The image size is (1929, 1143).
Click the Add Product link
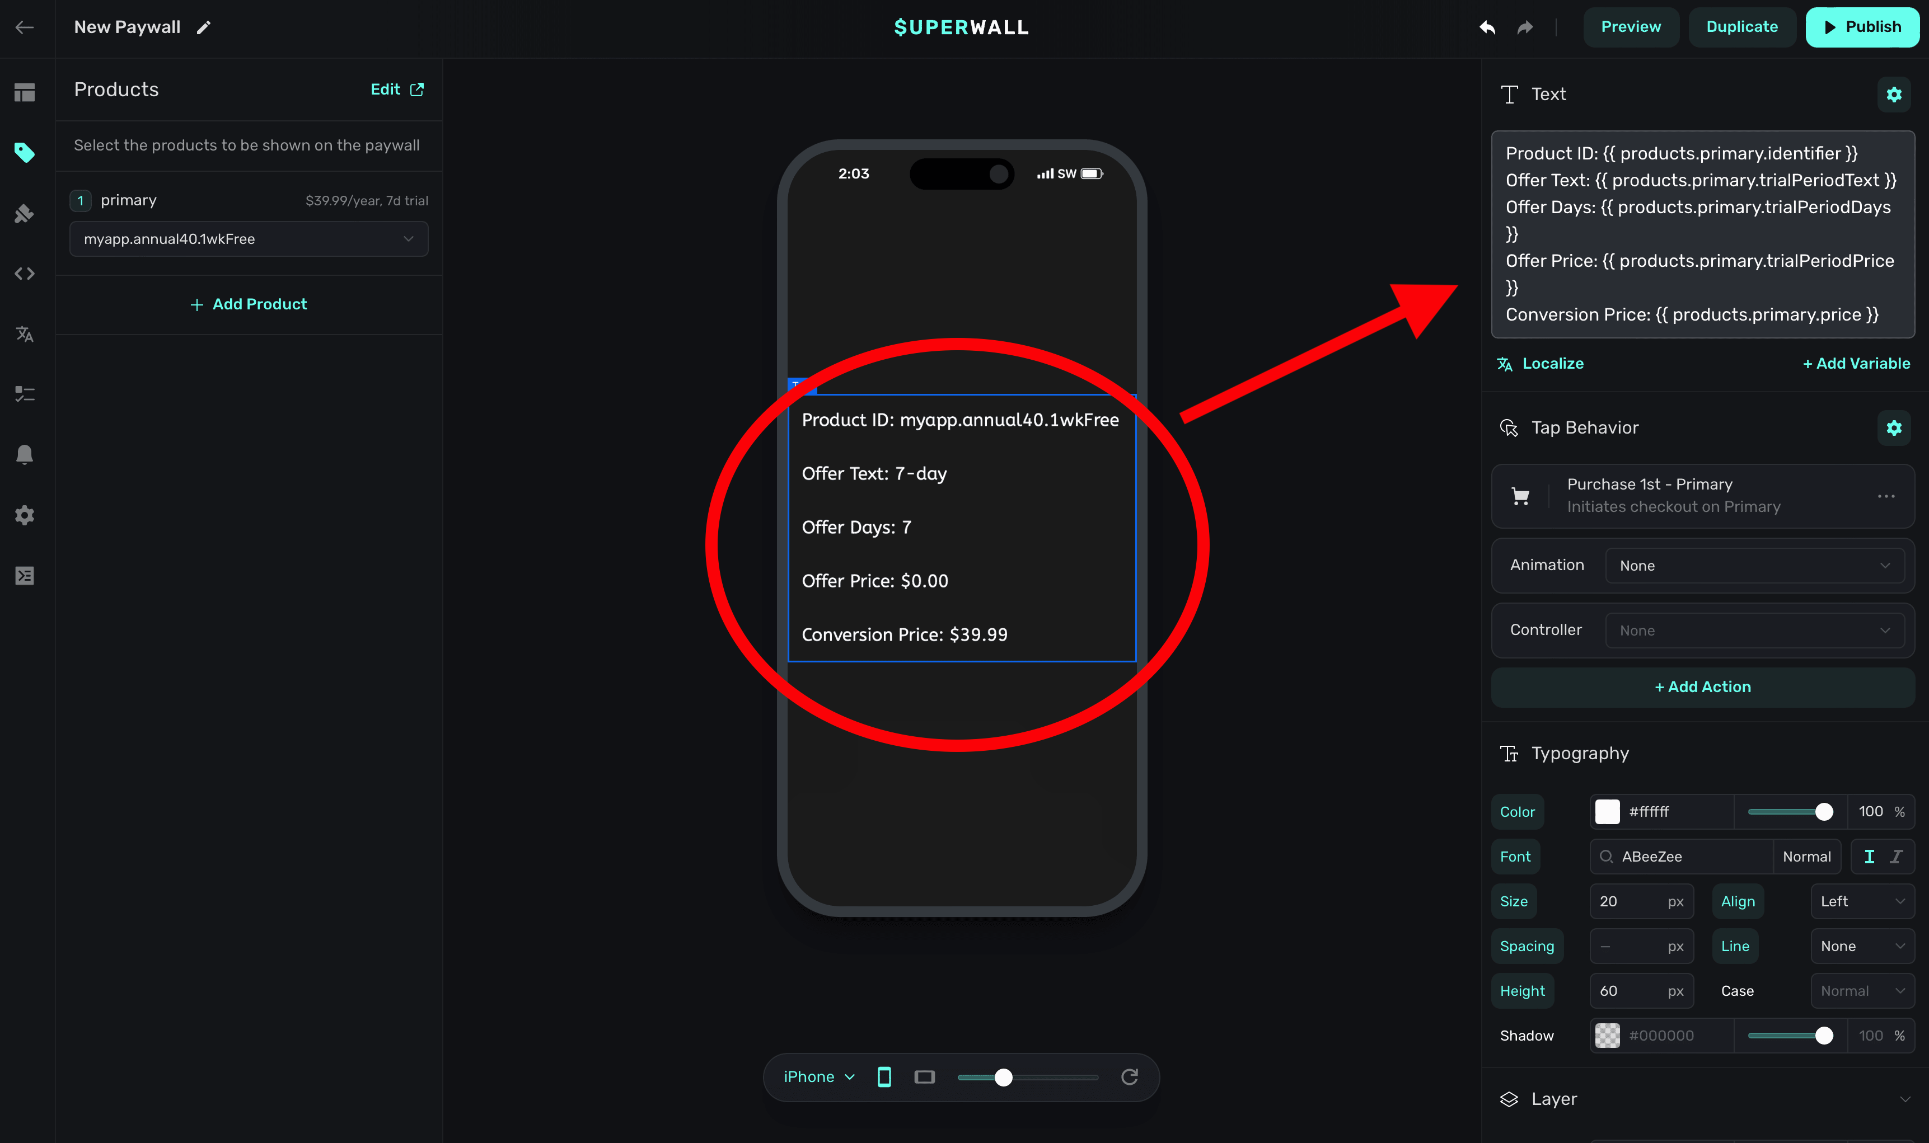tap(248, 304)
